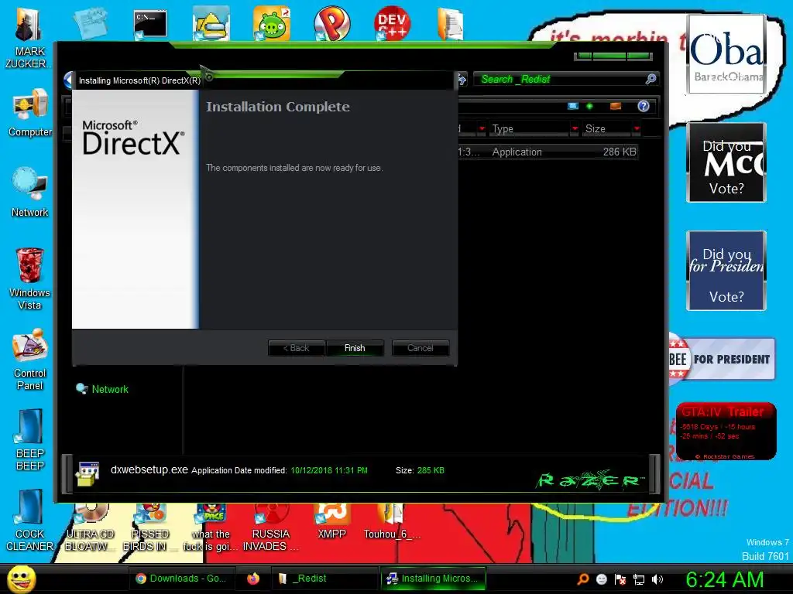
Task: Click the Did you McC Vote gadget
Action: [726, 162]
